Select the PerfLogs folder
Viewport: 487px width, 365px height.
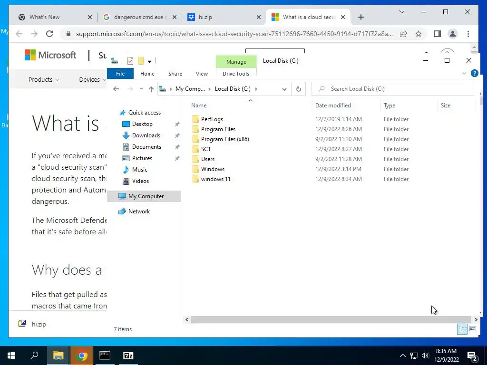point(212,119)
